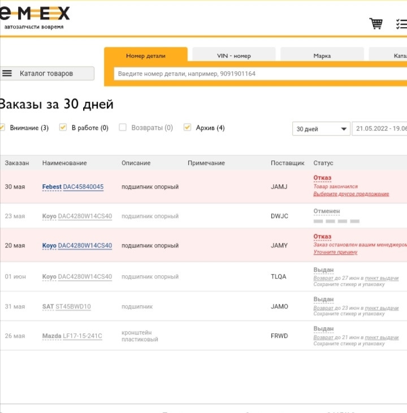
Task: Click Выдан status in 26 мая row
Action: [x=323, y=329]
